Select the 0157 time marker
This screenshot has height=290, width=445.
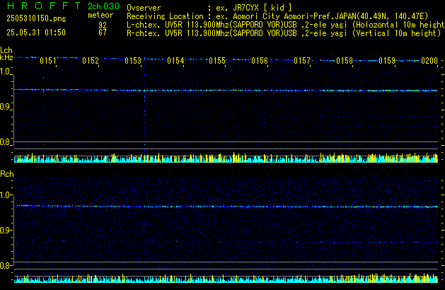(x=302, y=61)
